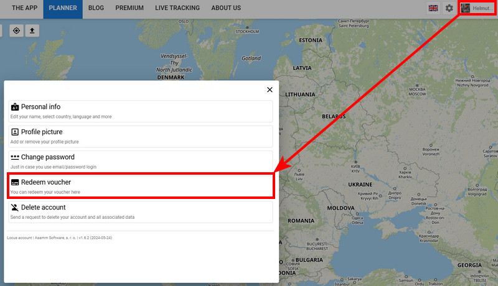Close the account dialog with X

pos(270,90)
